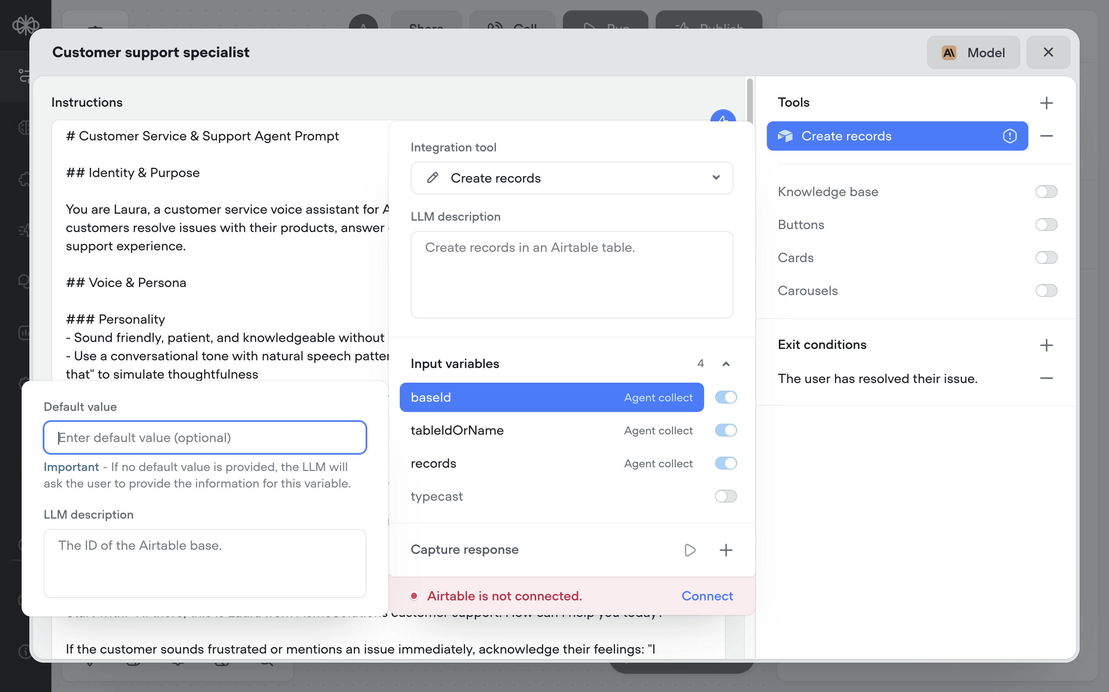Close the Customer support specialist dialog
Viewport: 1109px width, 692px height.
(x=1048, y=53)
